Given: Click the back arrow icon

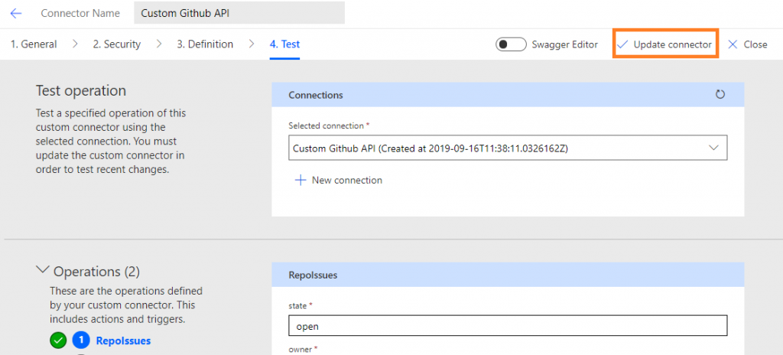Looking at the screenshot, I should (x=16, y=14).
